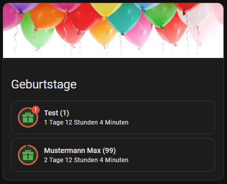Click the yellow balloon in header image

[106, 9]
